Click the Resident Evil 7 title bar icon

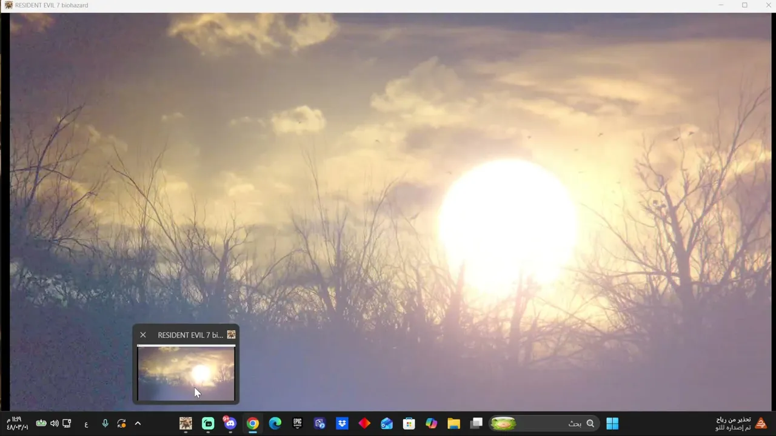click(8, 5)
